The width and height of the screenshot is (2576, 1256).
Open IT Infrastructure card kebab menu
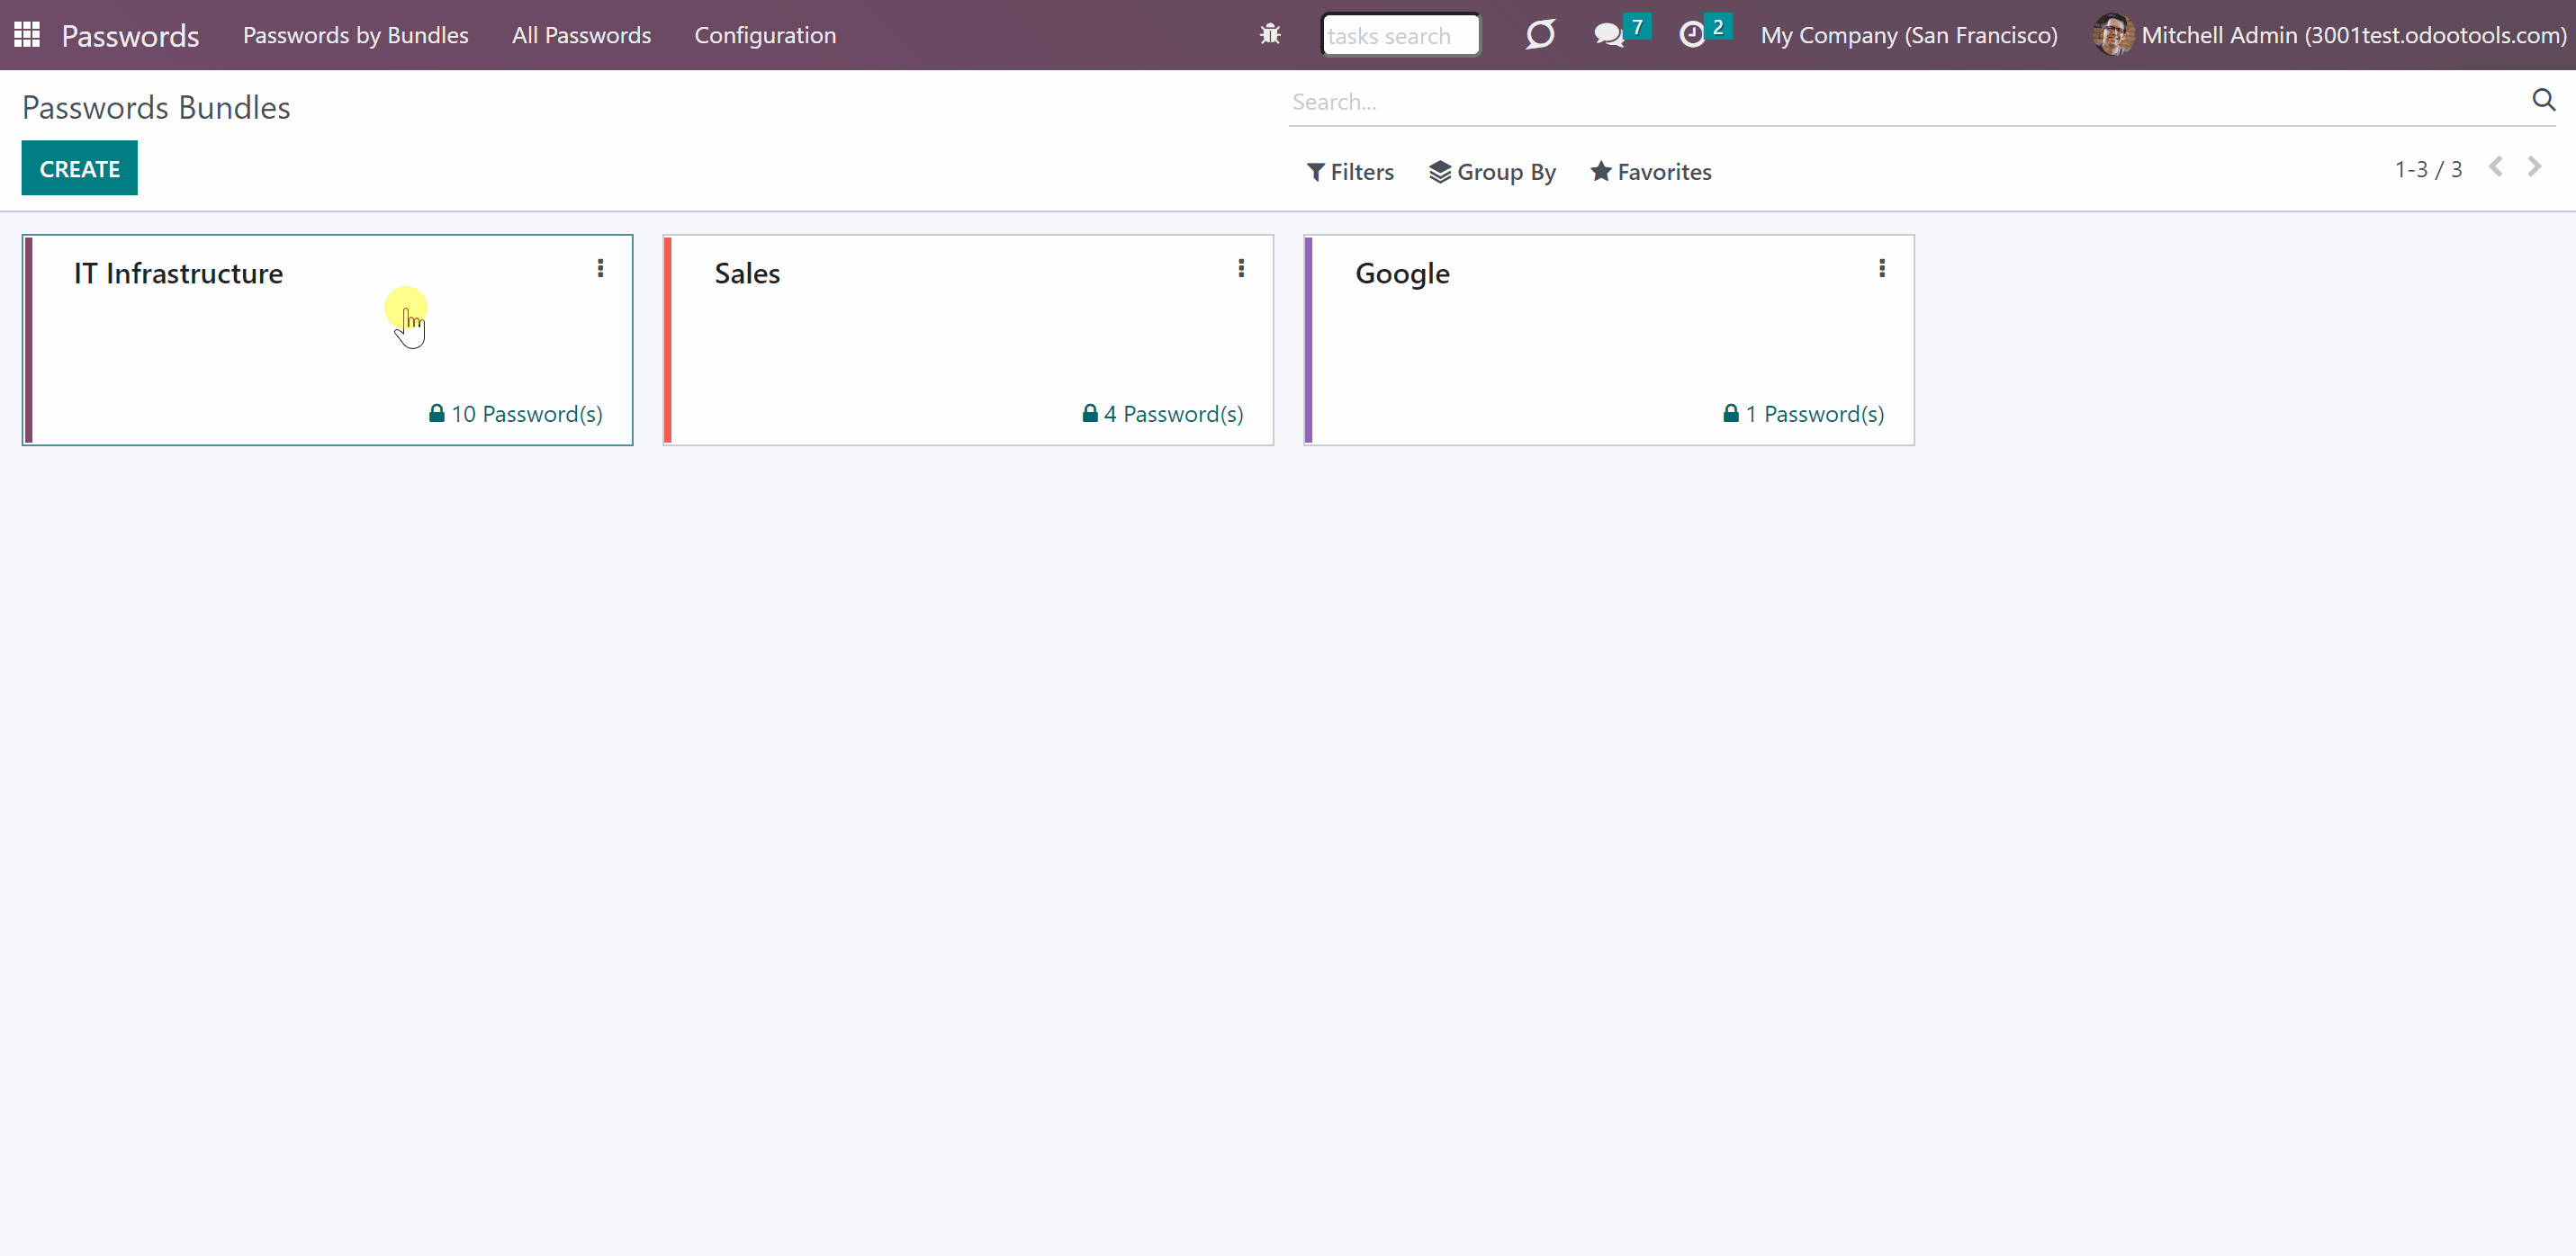600,268
